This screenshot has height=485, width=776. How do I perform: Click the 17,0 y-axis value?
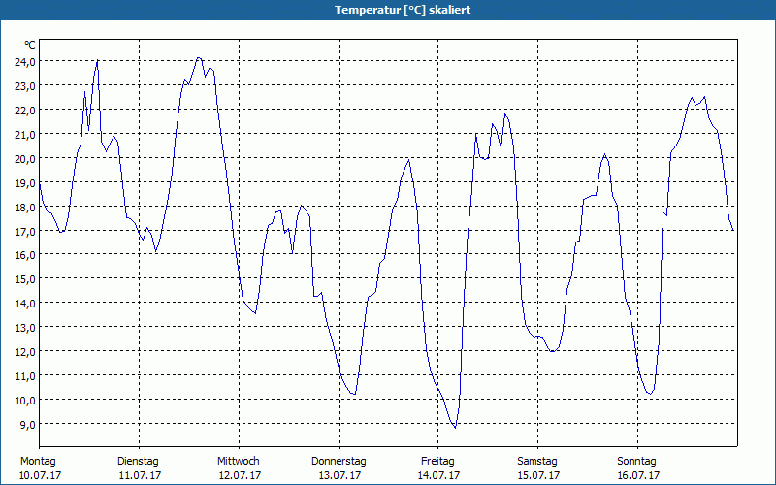click(x=25, y=232)
